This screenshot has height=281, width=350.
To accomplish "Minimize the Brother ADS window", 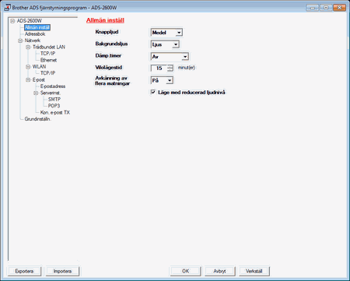I will pyautogui.click(x=313, y=8).
